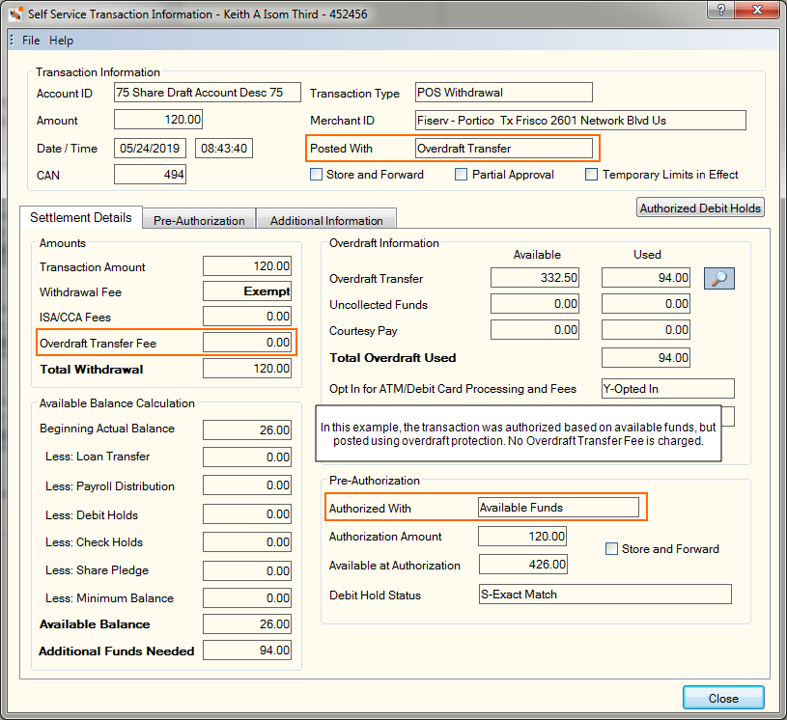
Task: Click Debit Hold Status field S-Exact Match
Action: (x=605, y=595)
